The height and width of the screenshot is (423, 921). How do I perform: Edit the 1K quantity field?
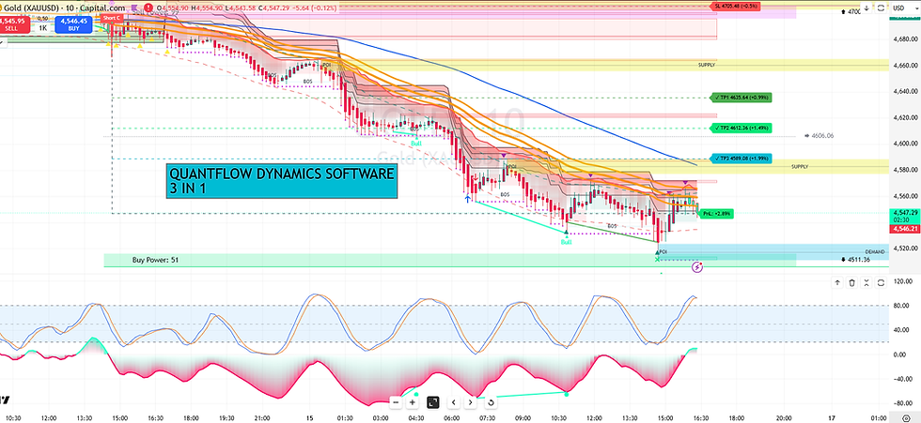(x=43, y=27)
